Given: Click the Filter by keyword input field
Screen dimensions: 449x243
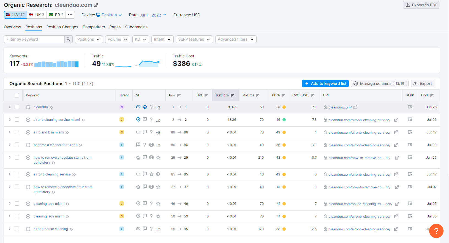Looking at the screenshot, I should tap(34, 39).
